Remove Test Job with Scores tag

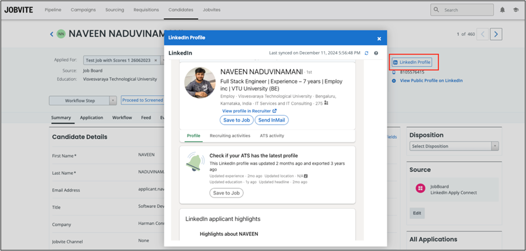(x=155, y=61)
